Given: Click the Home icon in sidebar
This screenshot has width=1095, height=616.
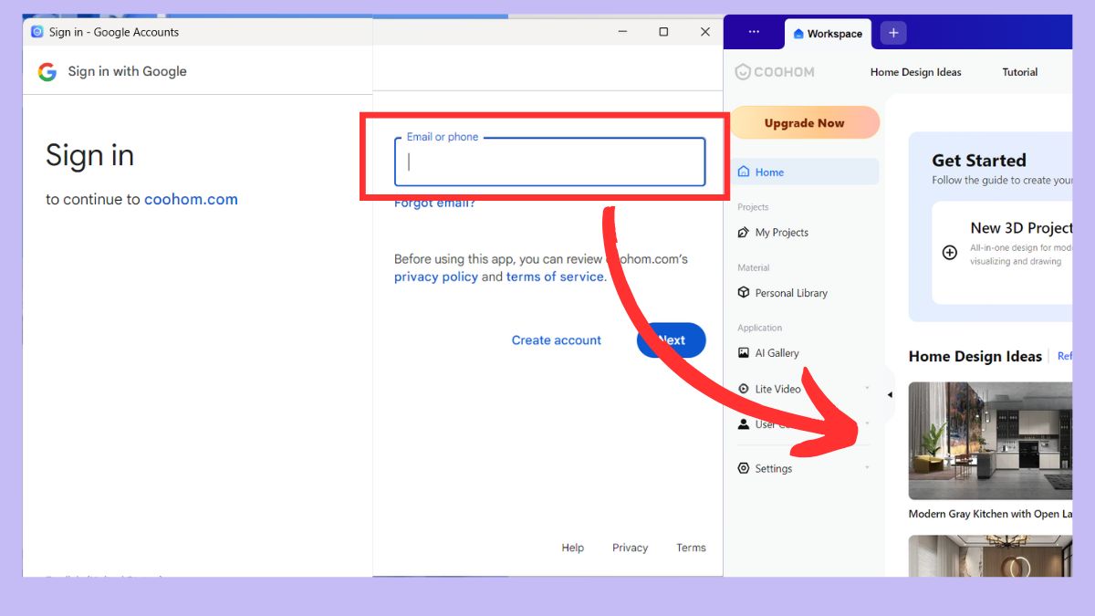Looking at the screenshot, I should coord(744,172).
